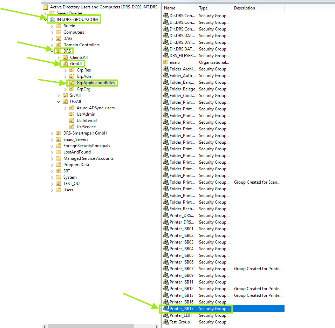Click the INT.DRS-GROUP.COM domain icon
335x328 pixels.
(x=52, y=20)
